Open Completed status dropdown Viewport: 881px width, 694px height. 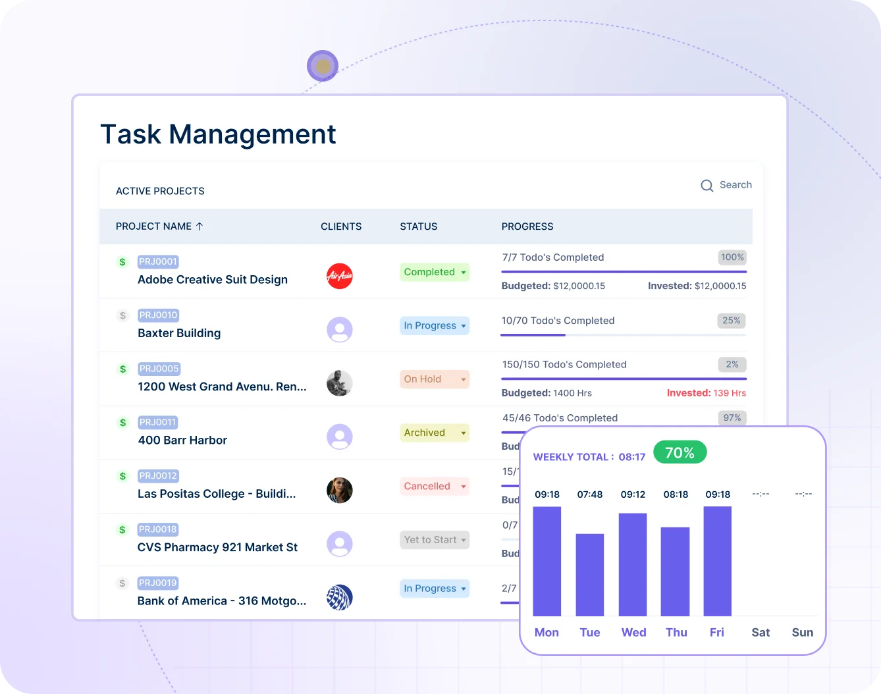pyautogui.click(x=435, y=272)
